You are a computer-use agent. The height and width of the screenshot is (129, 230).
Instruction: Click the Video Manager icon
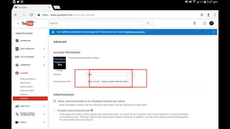coord(17,49)
